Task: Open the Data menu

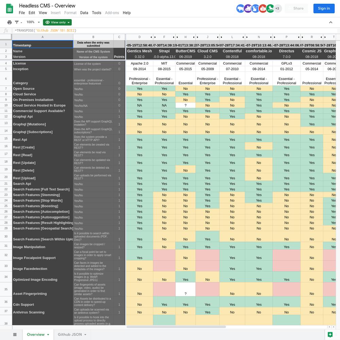Action: click(84, 13)
